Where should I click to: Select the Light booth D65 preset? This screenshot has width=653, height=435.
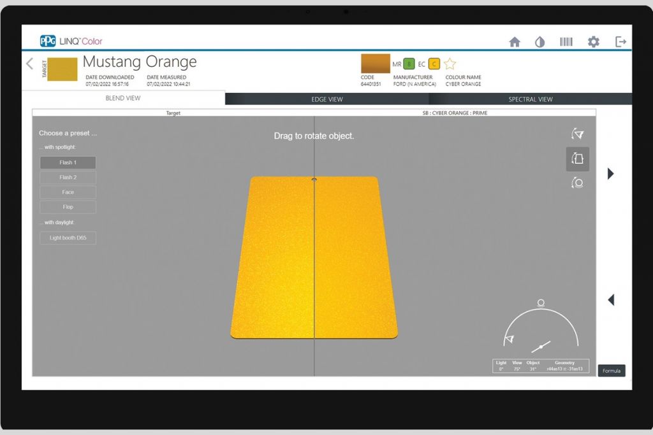pyautogui.click(x=68, y=238)
